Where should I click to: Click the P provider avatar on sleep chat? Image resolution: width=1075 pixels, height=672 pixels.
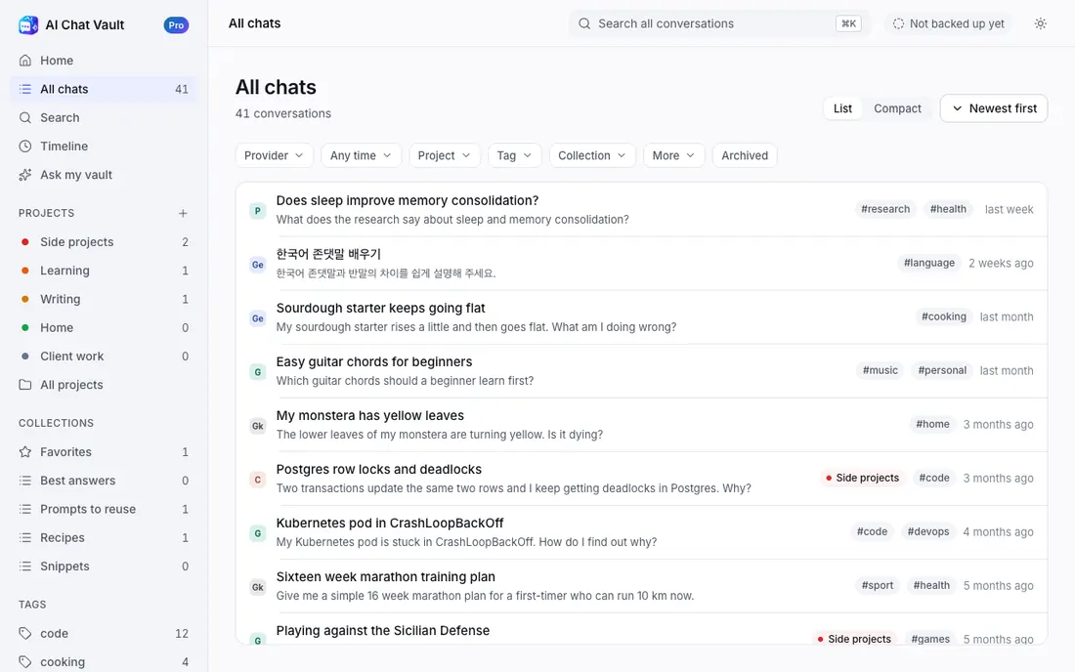coord(258,211)
